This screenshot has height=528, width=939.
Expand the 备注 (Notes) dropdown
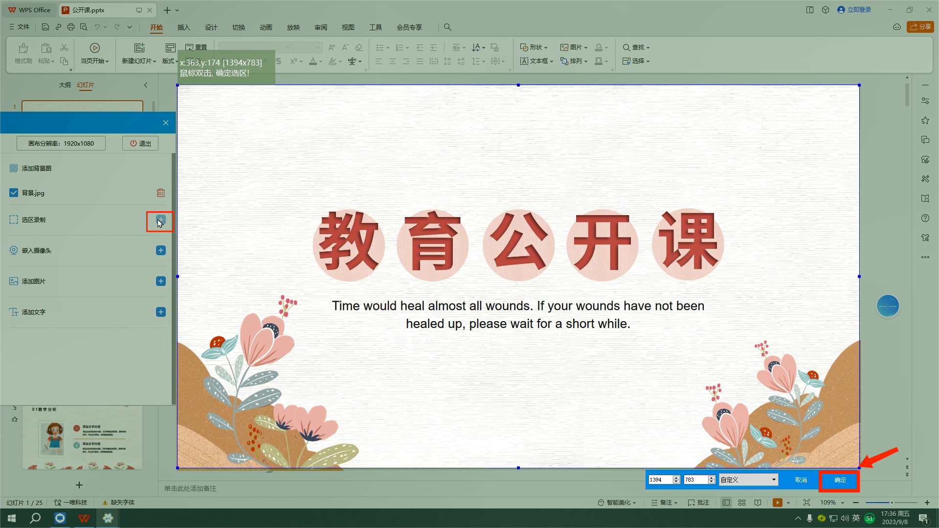[664, 502]
